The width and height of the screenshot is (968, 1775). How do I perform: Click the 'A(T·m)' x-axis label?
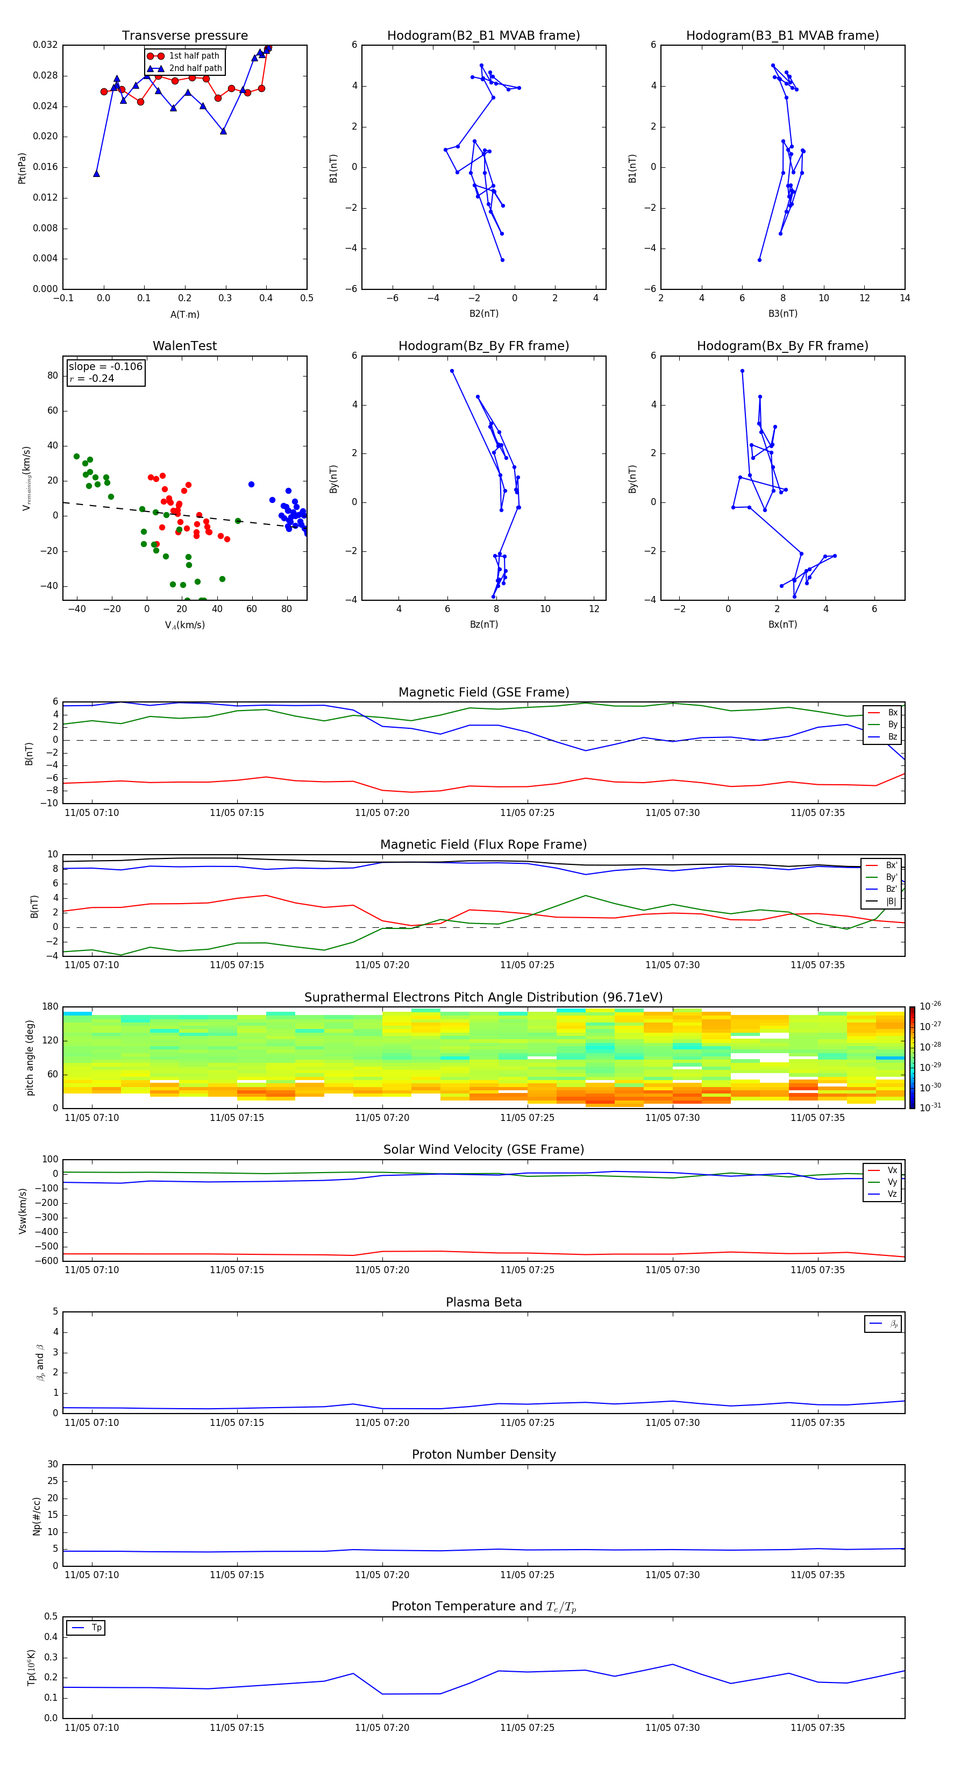(x=184, y=315)
